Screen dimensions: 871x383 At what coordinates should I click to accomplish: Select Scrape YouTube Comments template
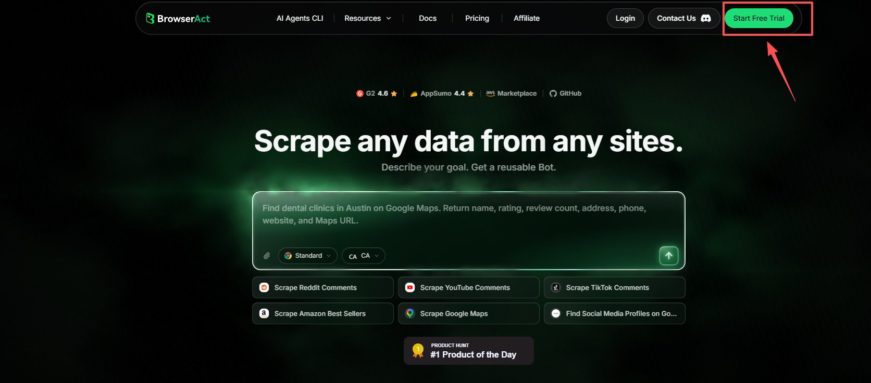[469, 287]
